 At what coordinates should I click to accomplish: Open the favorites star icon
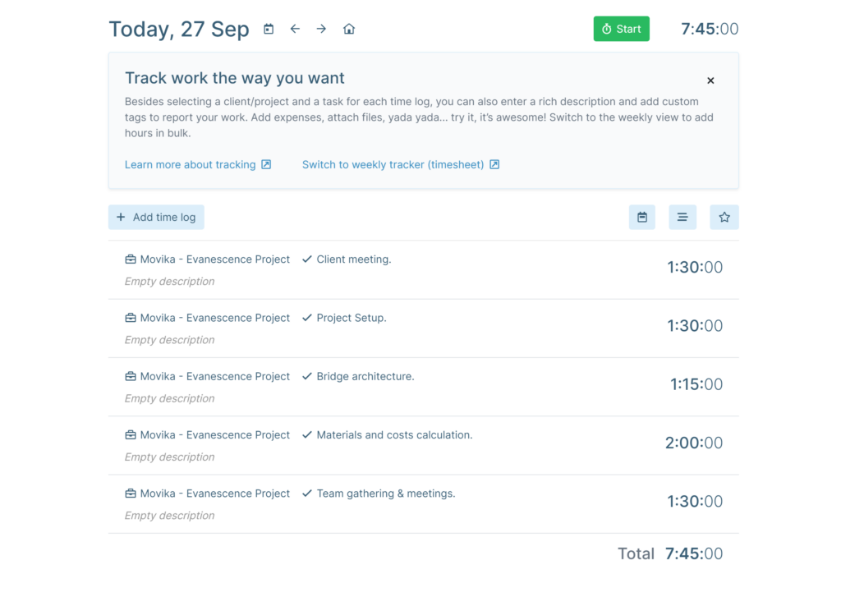coord(724,217)
